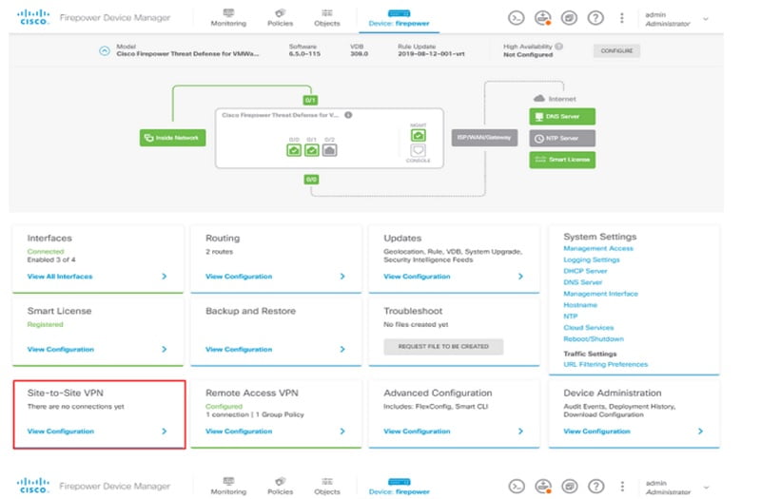Collapse the device model summary with circled arrow
The width and height of the screenshot is (761, 499).
(x=105, y=50)
